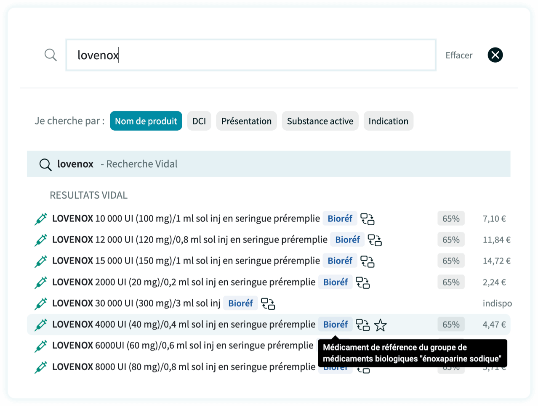Click the 14,72 € price
Viewport: 538px width, 406px height.
pos(497,261)
